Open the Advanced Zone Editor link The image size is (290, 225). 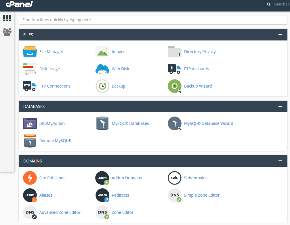[60, 212]
